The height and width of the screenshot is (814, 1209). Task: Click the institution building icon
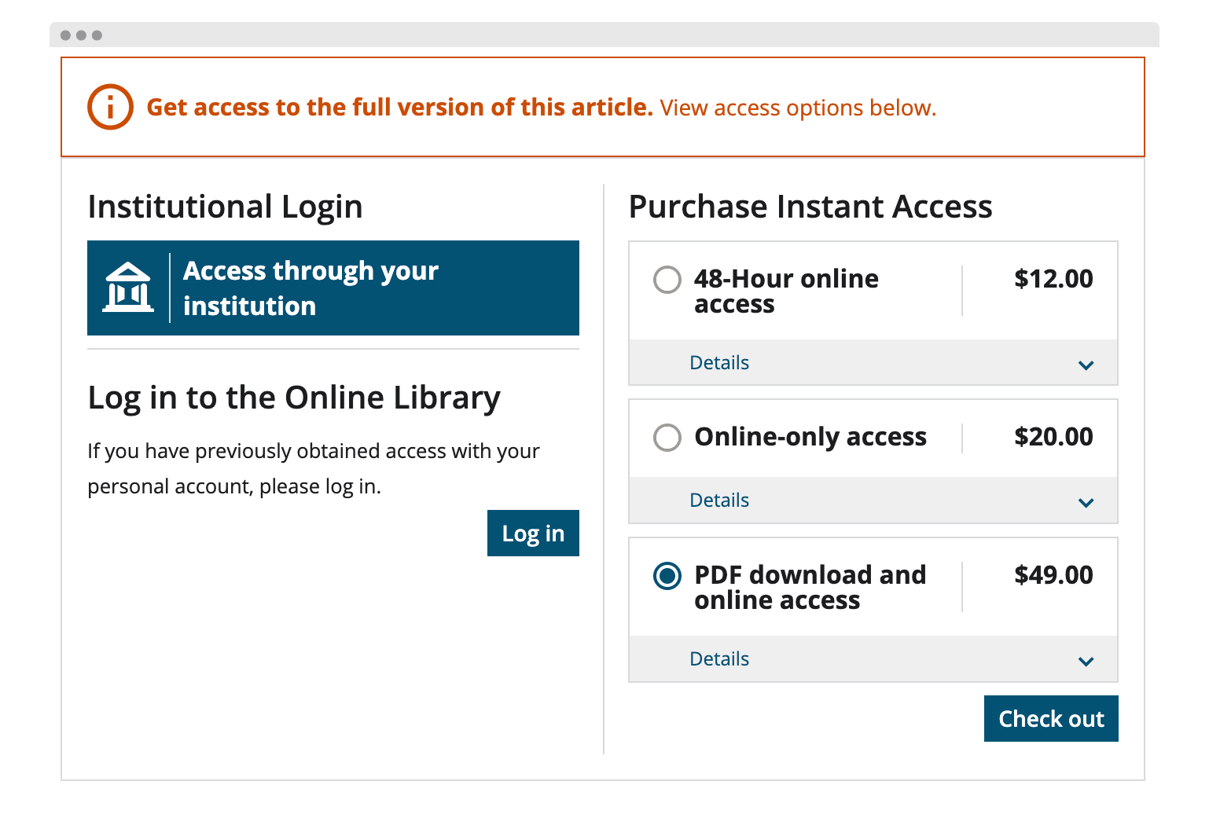click(x=128, y=288)
